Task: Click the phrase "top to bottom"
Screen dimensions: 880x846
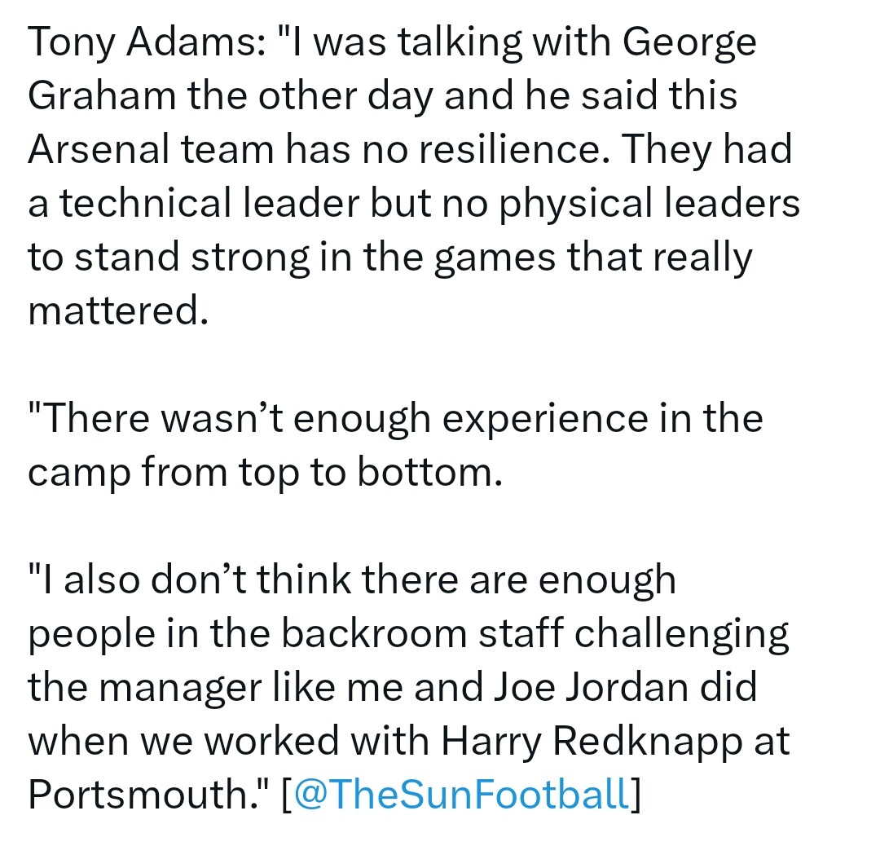Action: (367, 474)
